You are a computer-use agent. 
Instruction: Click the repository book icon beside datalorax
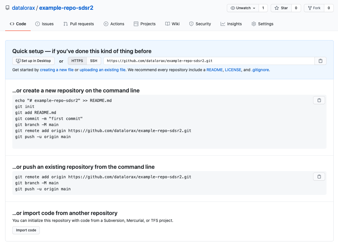pos(7,8)
